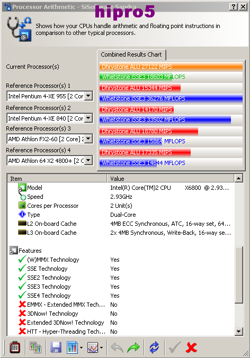This screenshot has height=358, width=250.
Task: Click the list scroll-up arrow button
Action: 239,178
